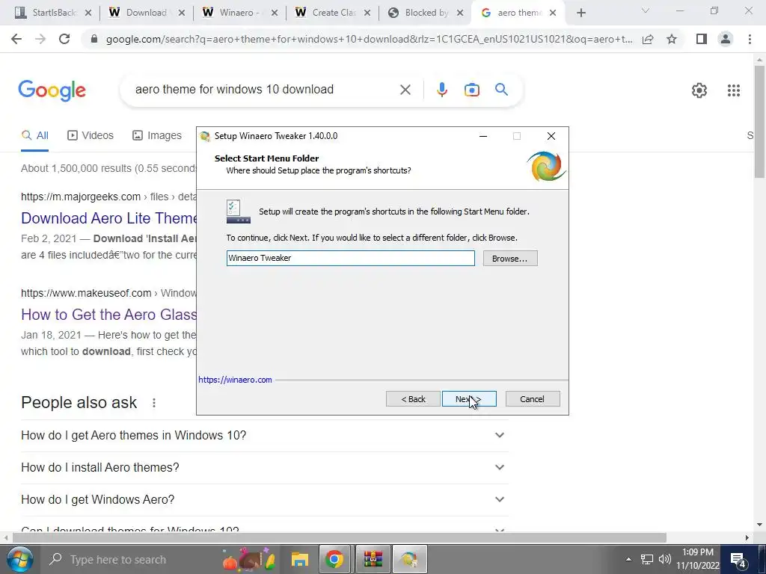Go back in the setup wizard
The width and height of the screenshot is (766, 574).
point(413,399)
